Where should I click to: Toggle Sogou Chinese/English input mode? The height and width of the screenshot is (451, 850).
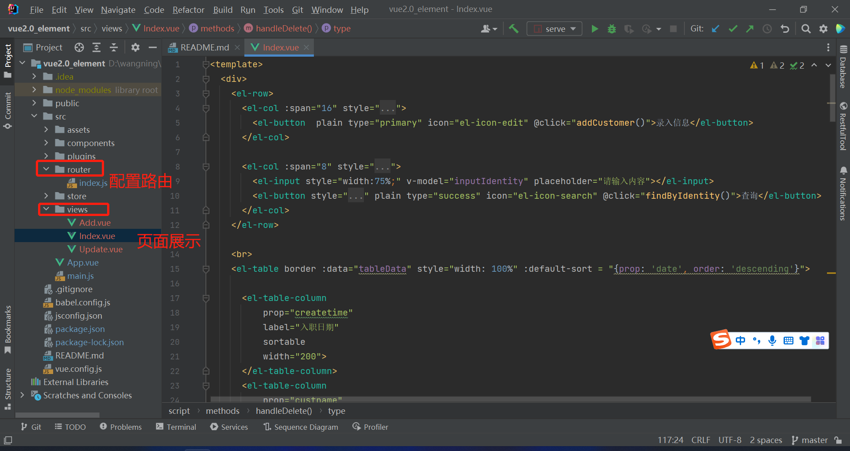[740, 340]
